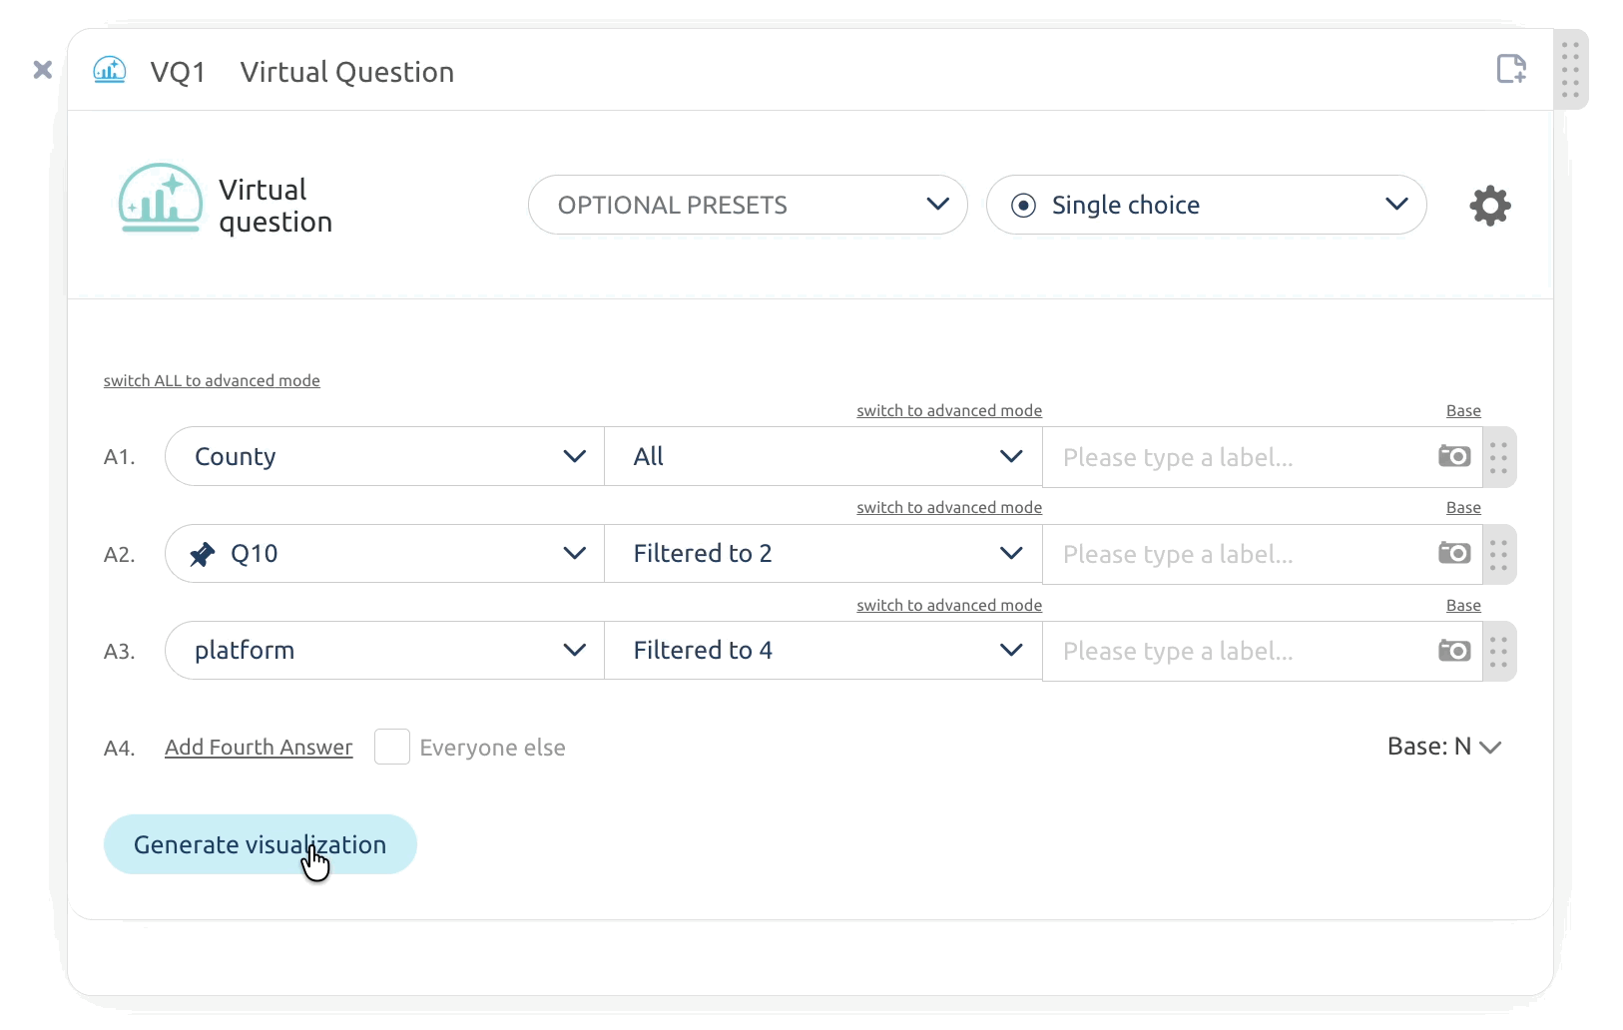Open the Q10 question dropdown

(384, 553)
